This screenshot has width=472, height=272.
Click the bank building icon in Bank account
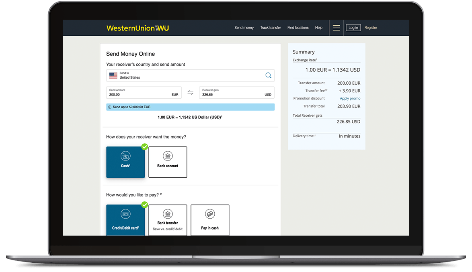tap(168, 156)
